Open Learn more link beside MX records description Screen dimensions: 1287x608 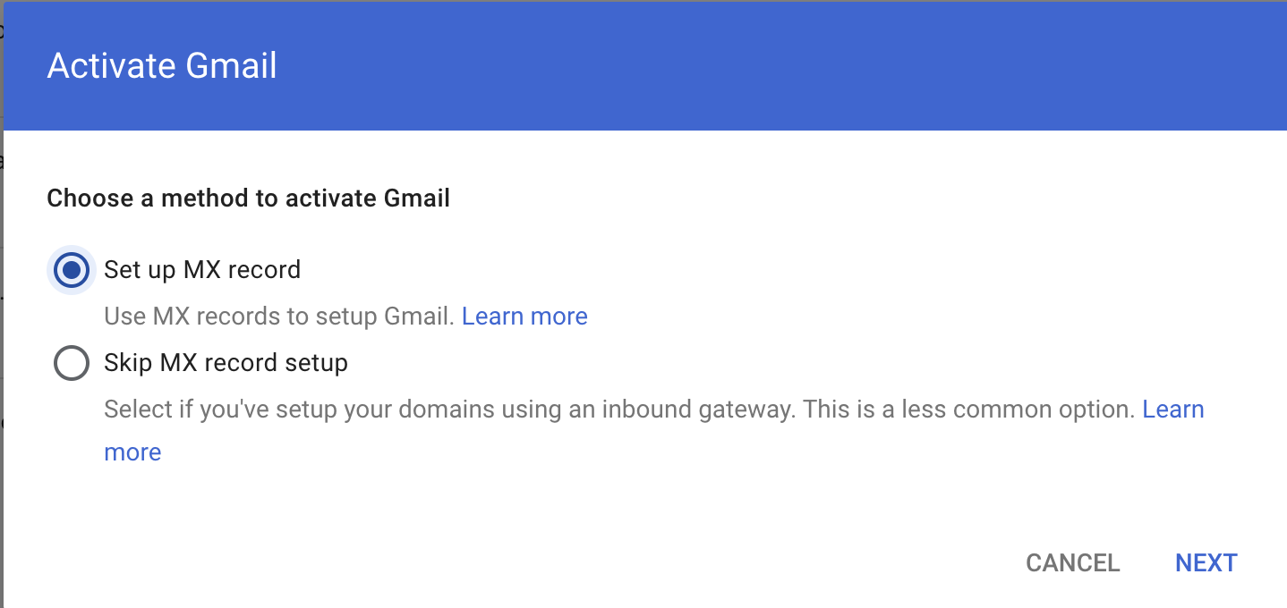coord(524,317)
